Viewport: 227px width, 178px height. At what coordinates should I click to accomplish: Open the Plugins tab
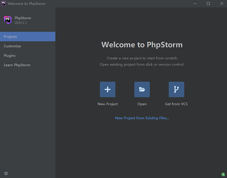(x=28, y=56)
